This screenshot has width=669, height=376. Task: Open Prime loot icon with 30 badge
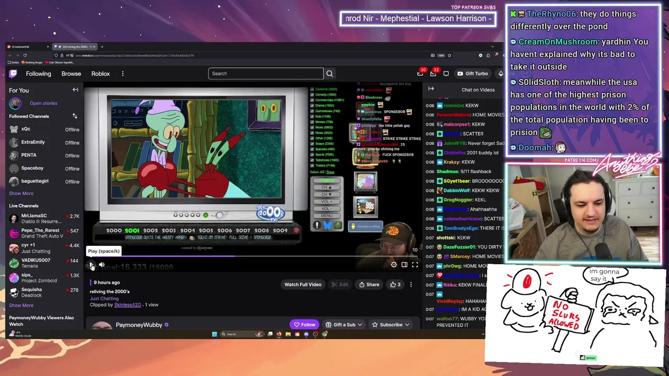(420, 74)
